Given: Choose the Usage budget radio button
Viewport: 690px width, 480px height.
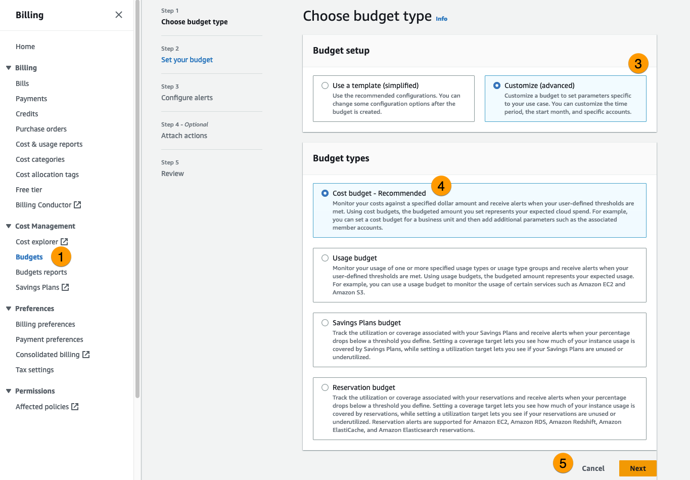Looking at the screenshot, I should (325, 258).
